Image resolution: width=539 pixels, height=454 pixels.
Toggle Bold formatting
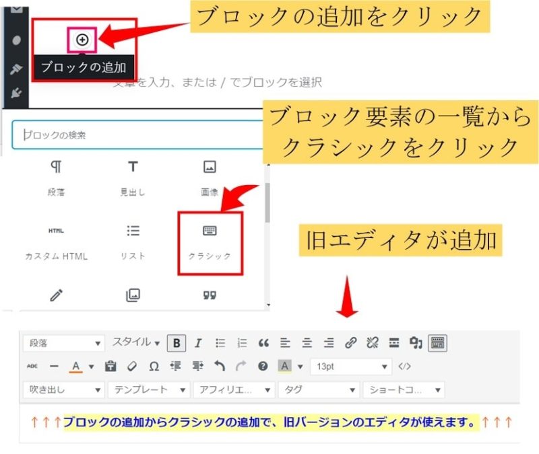click(x=177, y=343)
